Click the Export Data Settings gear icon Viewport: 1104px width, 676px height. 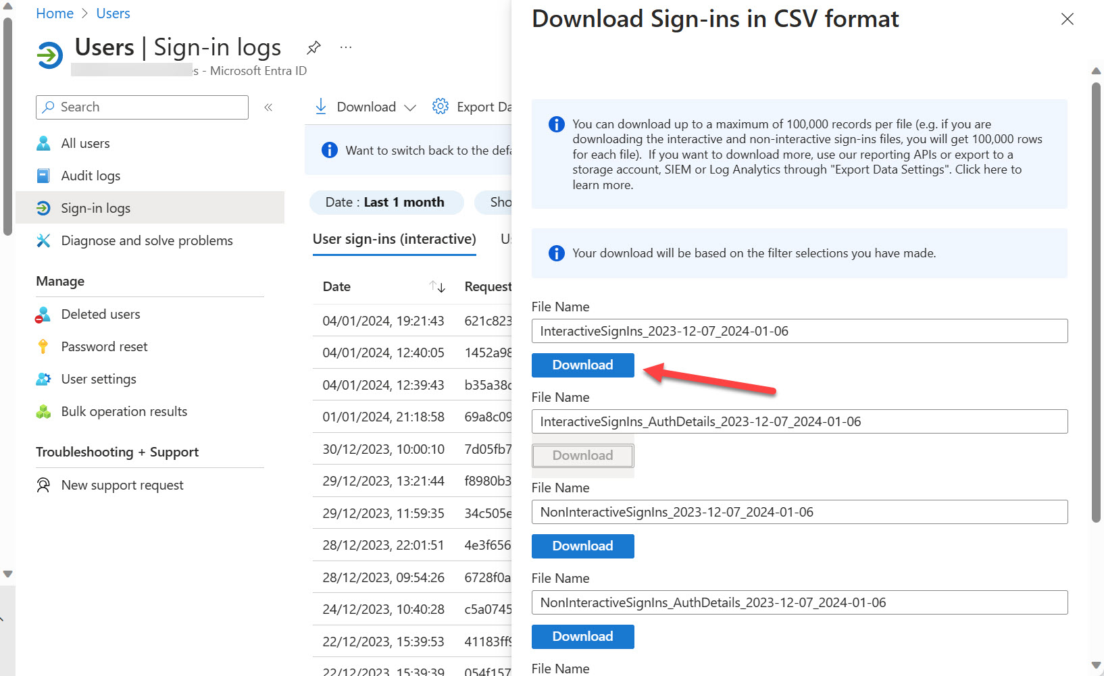(440, 106)
